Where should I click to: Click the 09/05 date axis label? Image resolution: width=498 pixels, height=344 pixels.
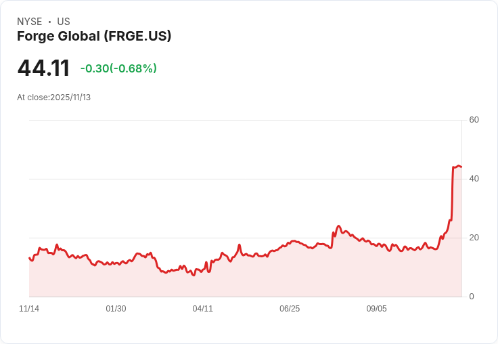(x=376, y=309)
